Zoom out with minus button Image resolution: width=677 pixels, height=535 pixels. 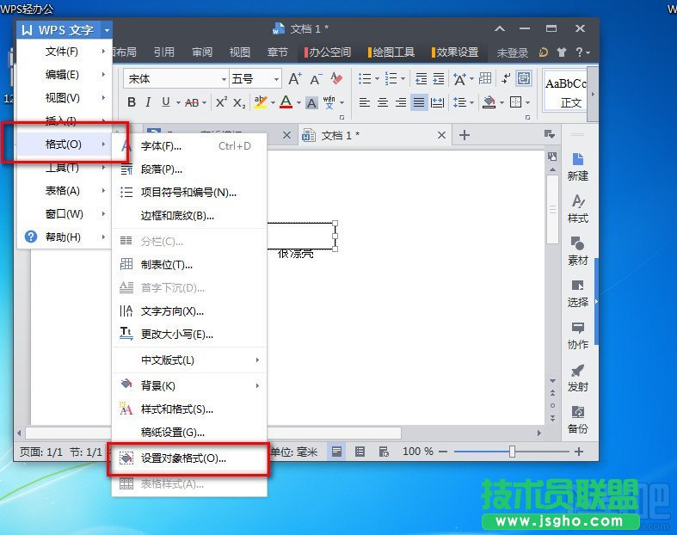tap(442, 452)
